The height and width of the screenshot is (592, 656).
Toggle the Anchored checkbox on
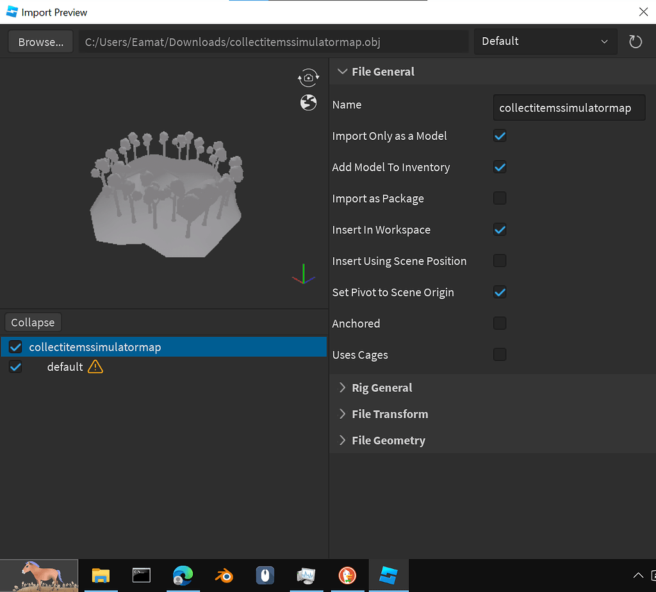(500, 323)
